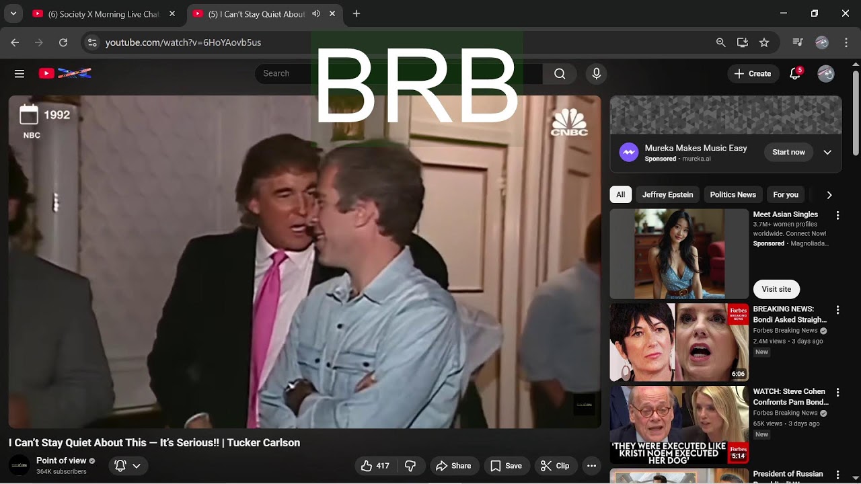Open the YouTube guide hamburger menu
861x484 pixels.
point(20,74)
